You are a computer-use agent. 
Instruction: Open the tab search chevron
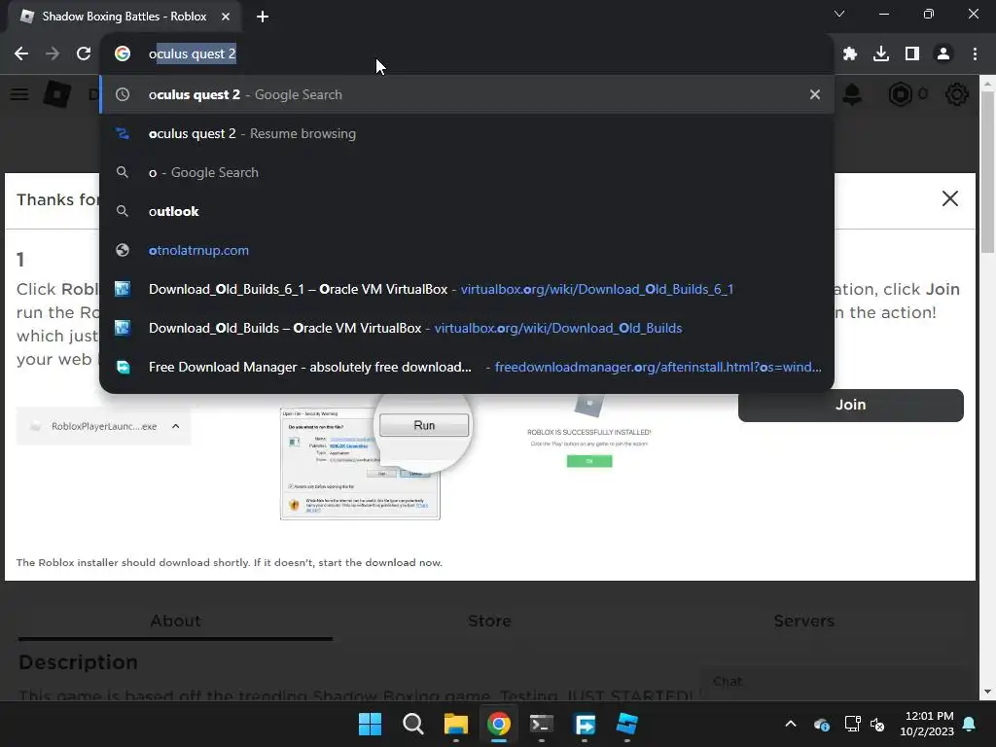tap(839, 14)
